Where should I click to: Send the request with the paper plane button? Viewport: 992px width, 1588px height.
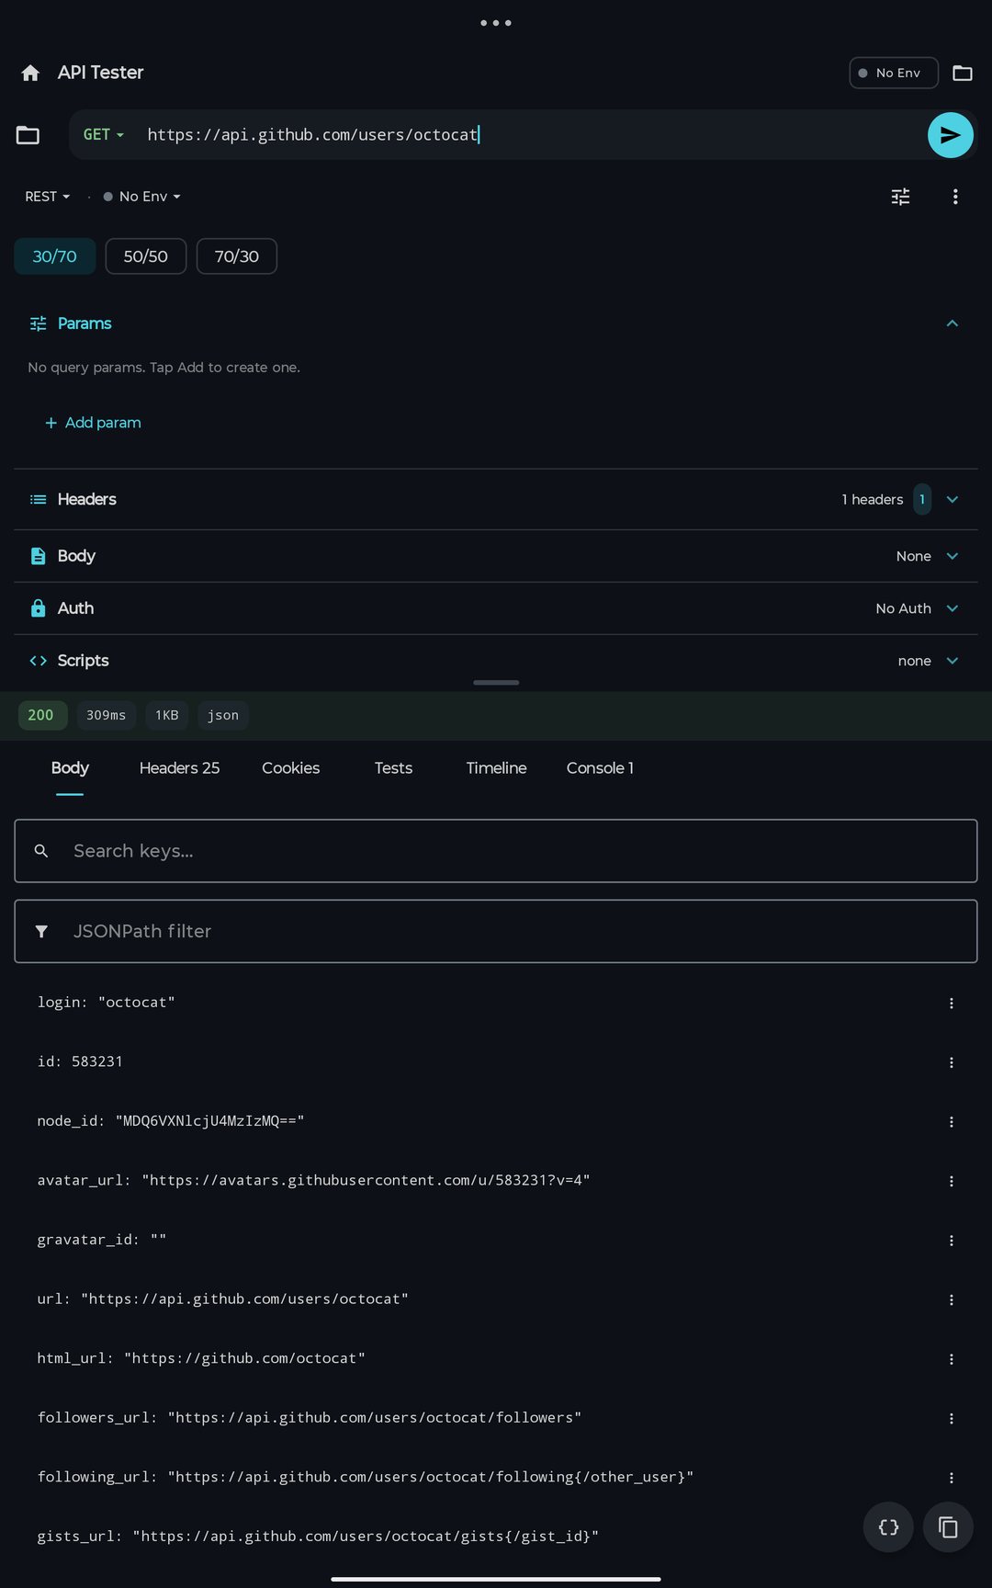tap(951, 135)
